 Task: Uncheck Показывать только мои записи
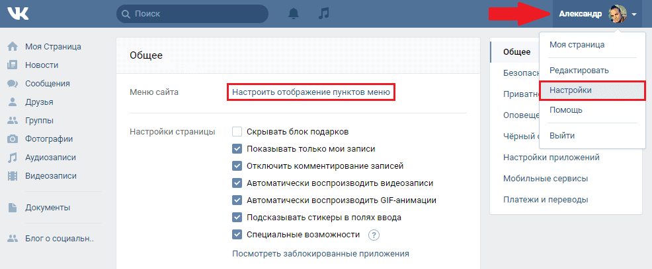237,149
